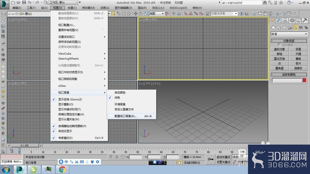Click the 0 / 100 time slider

point(25,146)
